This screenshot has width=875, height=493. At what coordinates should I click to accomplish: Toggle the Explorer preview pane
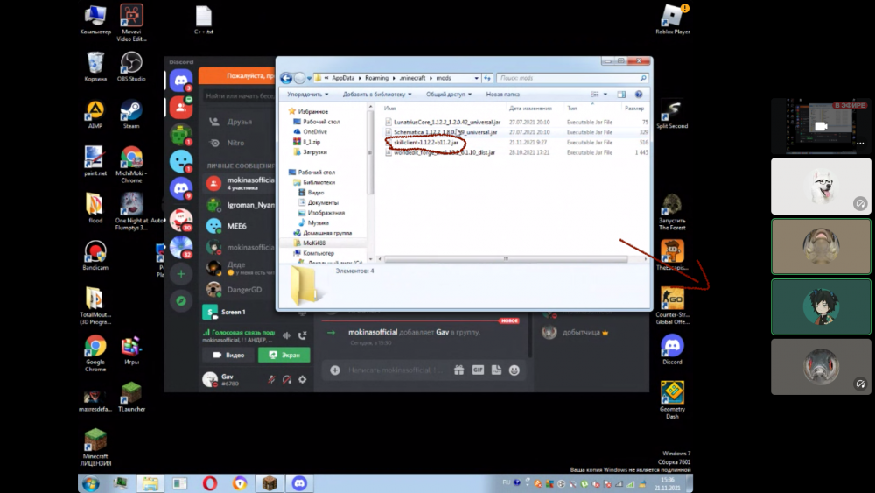pos(621,95)
